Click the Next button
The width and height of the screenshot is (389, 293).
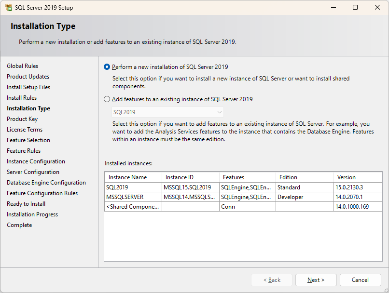(x=316, y=280)
